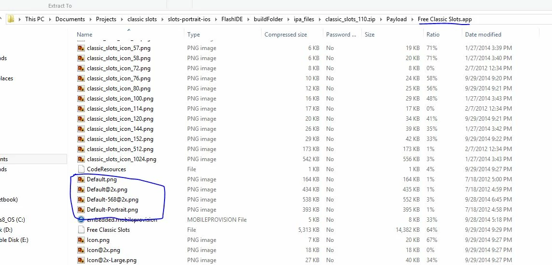552x265 pixels.
Task: Click the 14,382 KB size cell
Action: 408,230
